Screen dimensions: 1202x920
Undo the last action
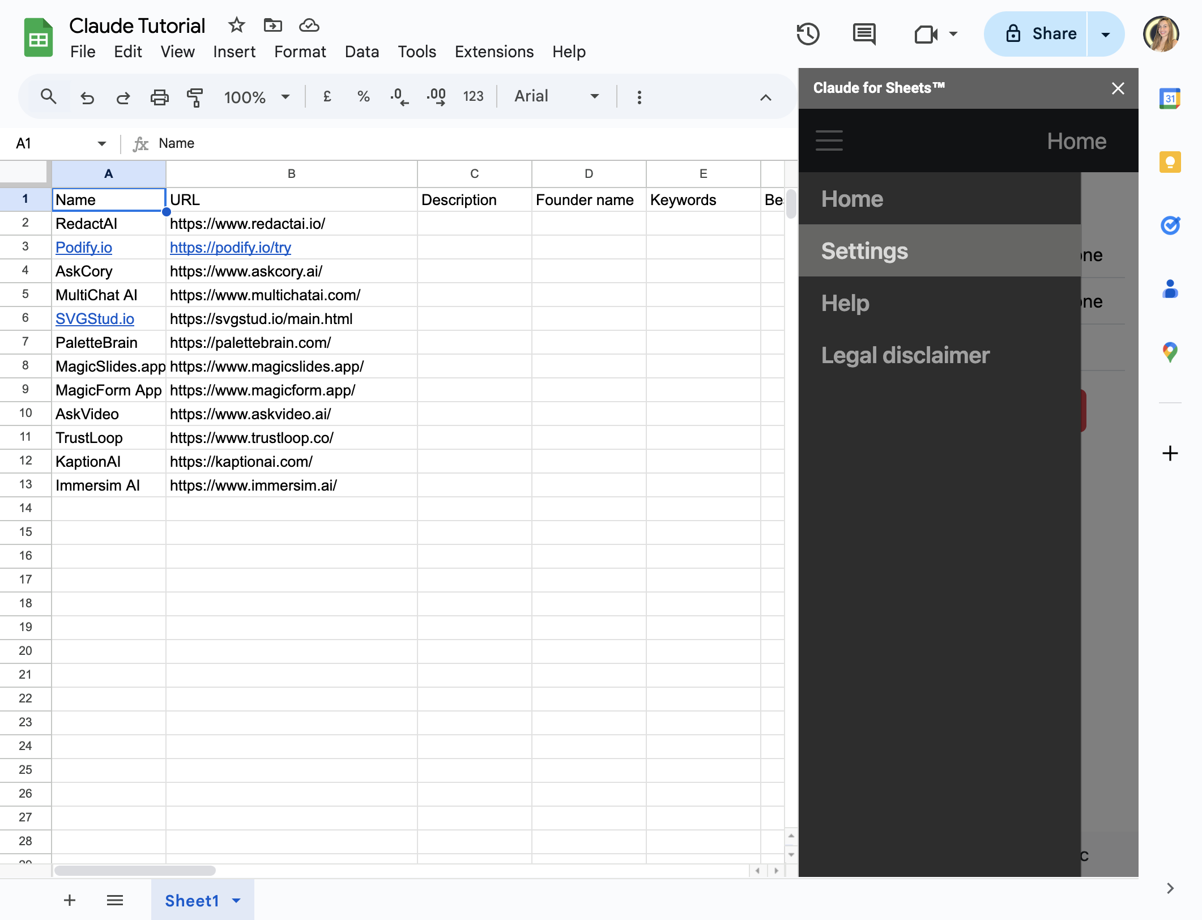(87, 97)
